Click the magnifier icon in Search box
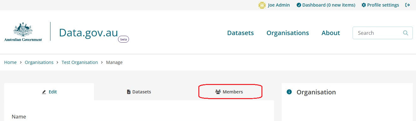 (x=406, y=33)
